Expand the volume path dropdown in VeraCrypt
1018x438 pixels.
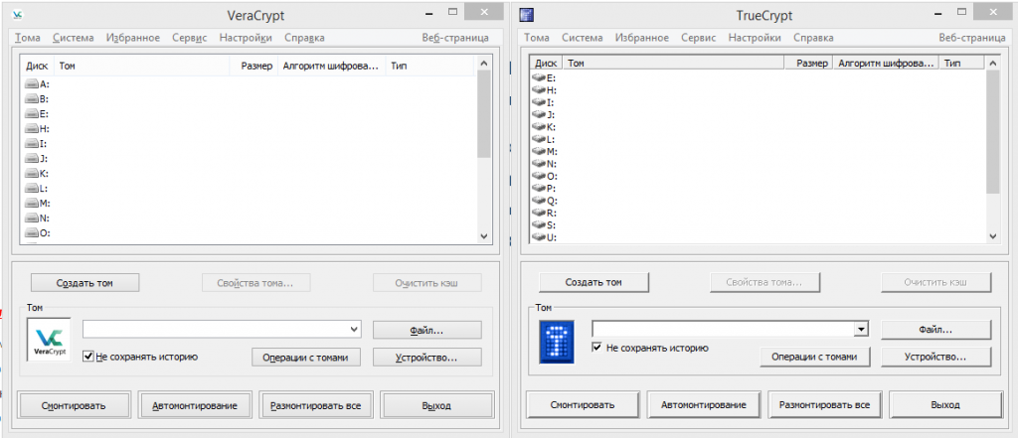355,329
